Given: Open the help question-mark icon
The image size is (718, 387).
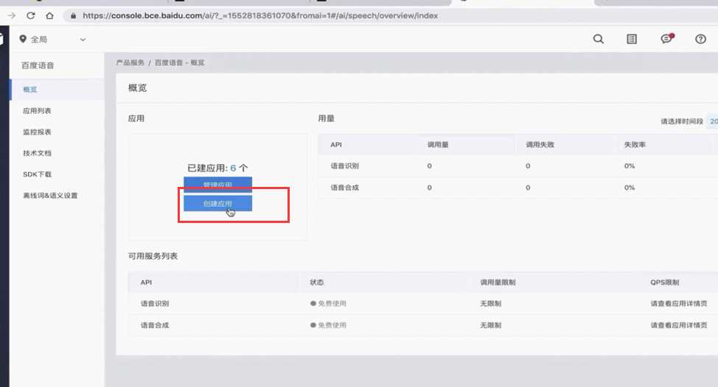Looking at the screenshot, I should 700,39.
